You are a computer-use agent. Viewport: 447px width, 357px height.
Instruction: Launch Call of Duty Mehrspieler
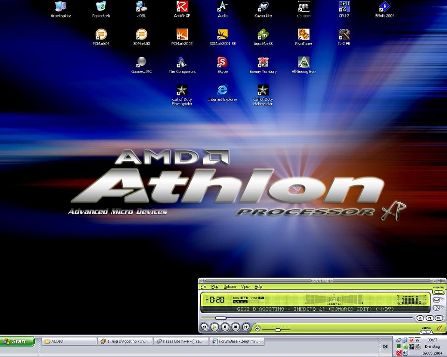263,95
